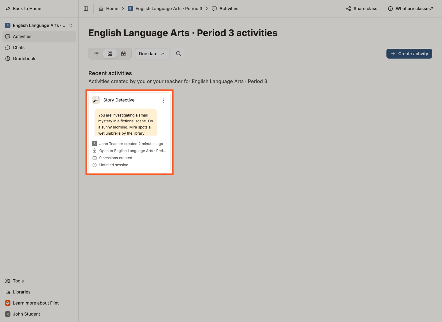442x322 pixels.
Task: Open Gradebook in the sidebar
Action: (39, 59)
